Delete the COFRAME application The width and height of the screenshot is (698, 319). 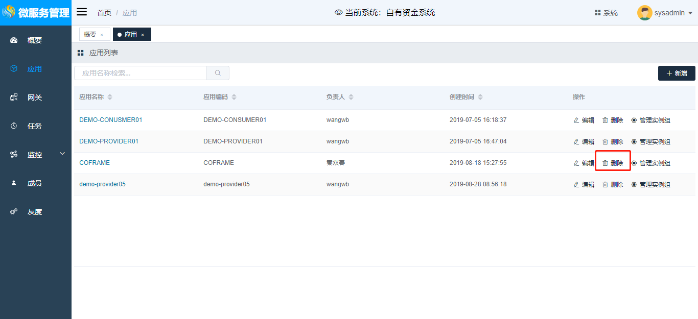coord(613,163)
